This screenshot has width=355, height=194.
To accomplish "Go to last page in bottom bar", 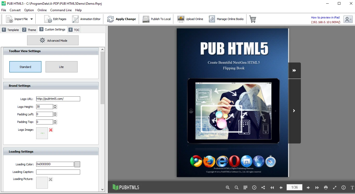I will (x=317, y=187).
